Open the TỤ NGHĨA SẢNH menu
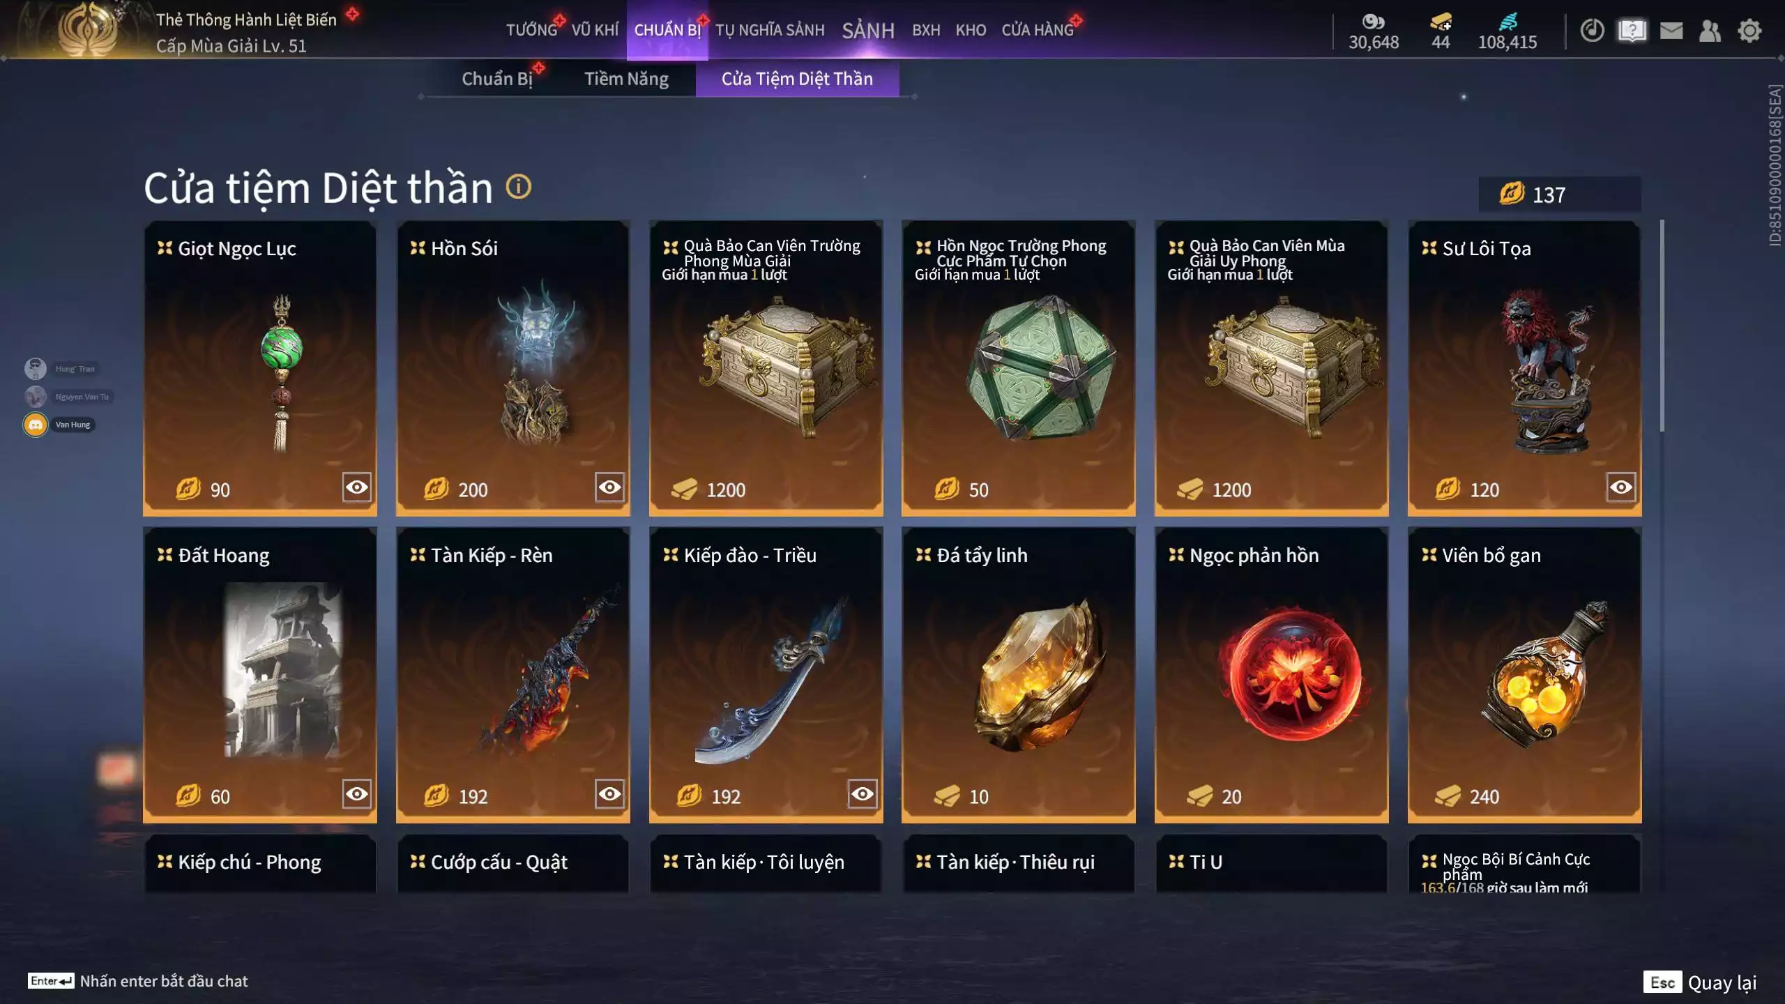Image resolution: width=1785 pixels, height=1004 pixels. coord(770,30)
